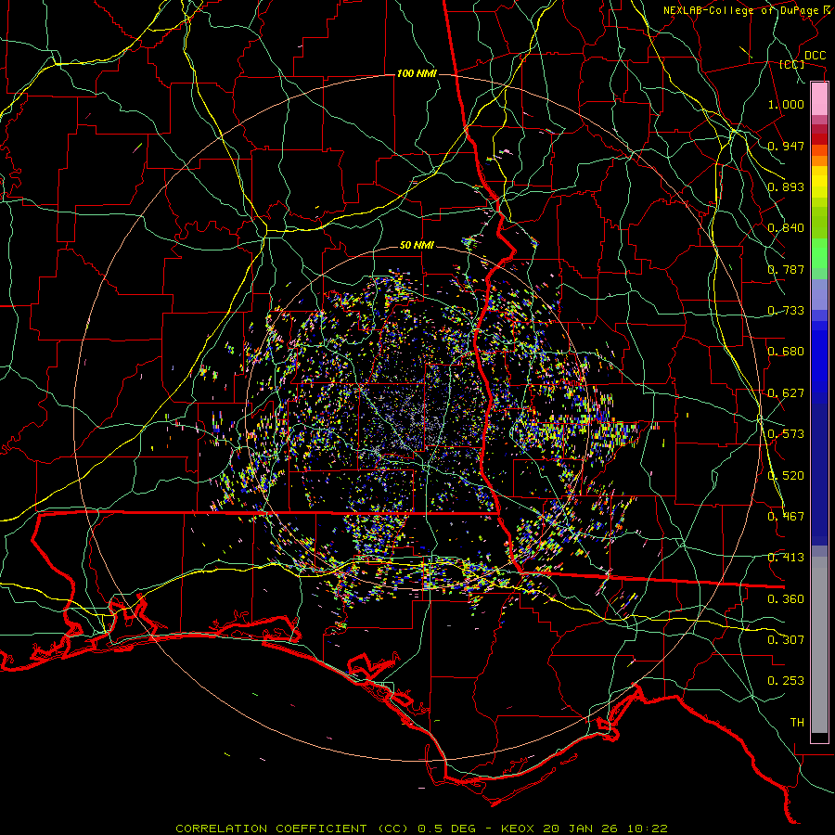Select the 0.520 legend value
This screenshot has height=835, width=835.
pyautogui.click(x=786, y=476)
